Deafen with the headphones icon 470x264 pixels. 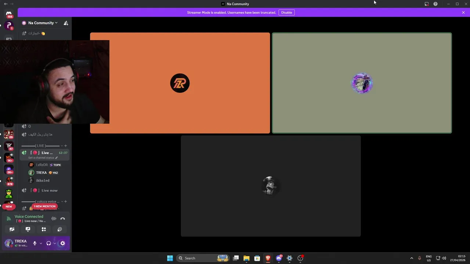(48, 243)
